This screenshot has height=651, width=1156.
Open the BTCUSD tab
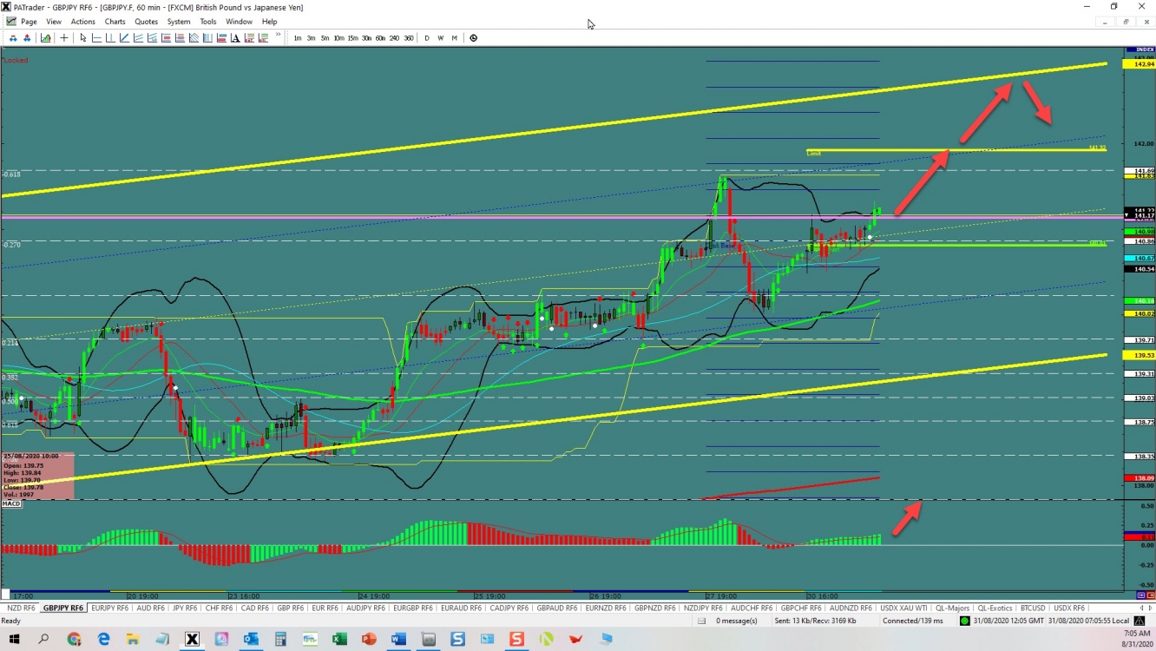[1033, 608]
